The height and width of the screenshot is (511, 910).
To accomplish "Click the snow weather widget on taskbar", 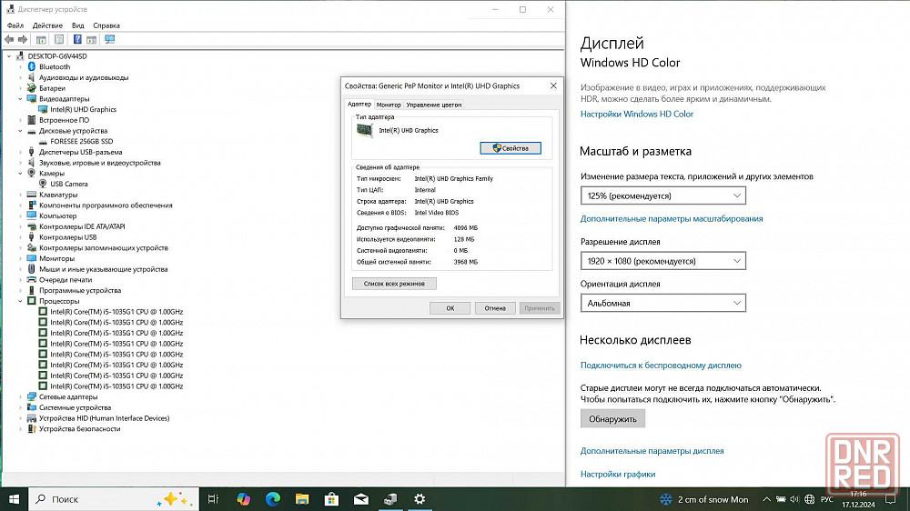I will pos(704,499).
